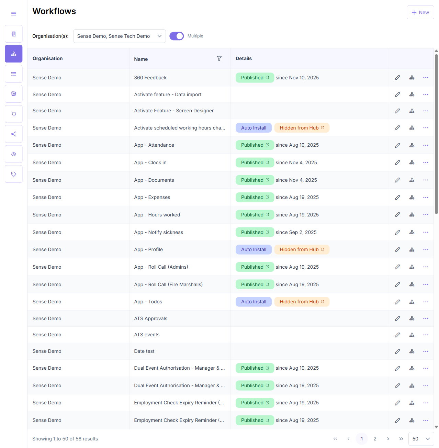Select the list icon in the sidebar

[x=14, y=74]
